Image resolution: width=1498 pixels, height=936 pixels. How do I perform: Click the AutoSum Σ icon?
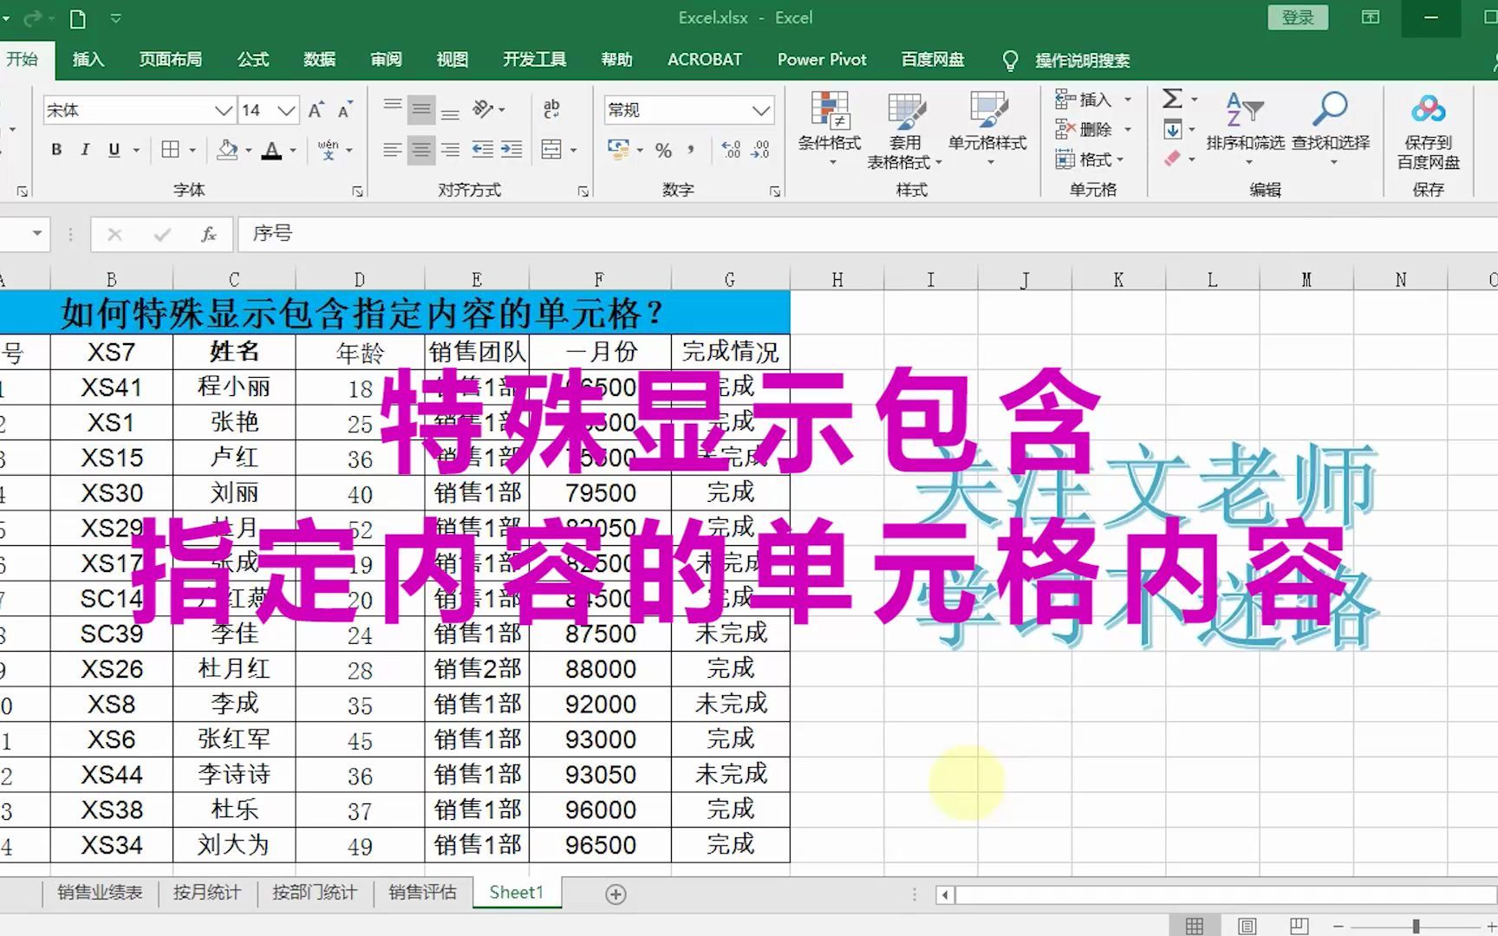[1172, 99]
